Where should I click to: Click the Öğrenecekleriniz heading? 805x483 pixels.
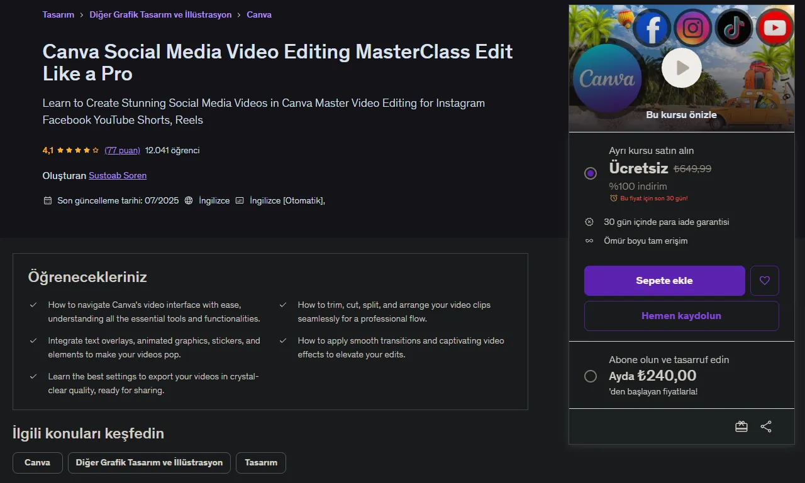pyautogui.click(x=87, y=277)
